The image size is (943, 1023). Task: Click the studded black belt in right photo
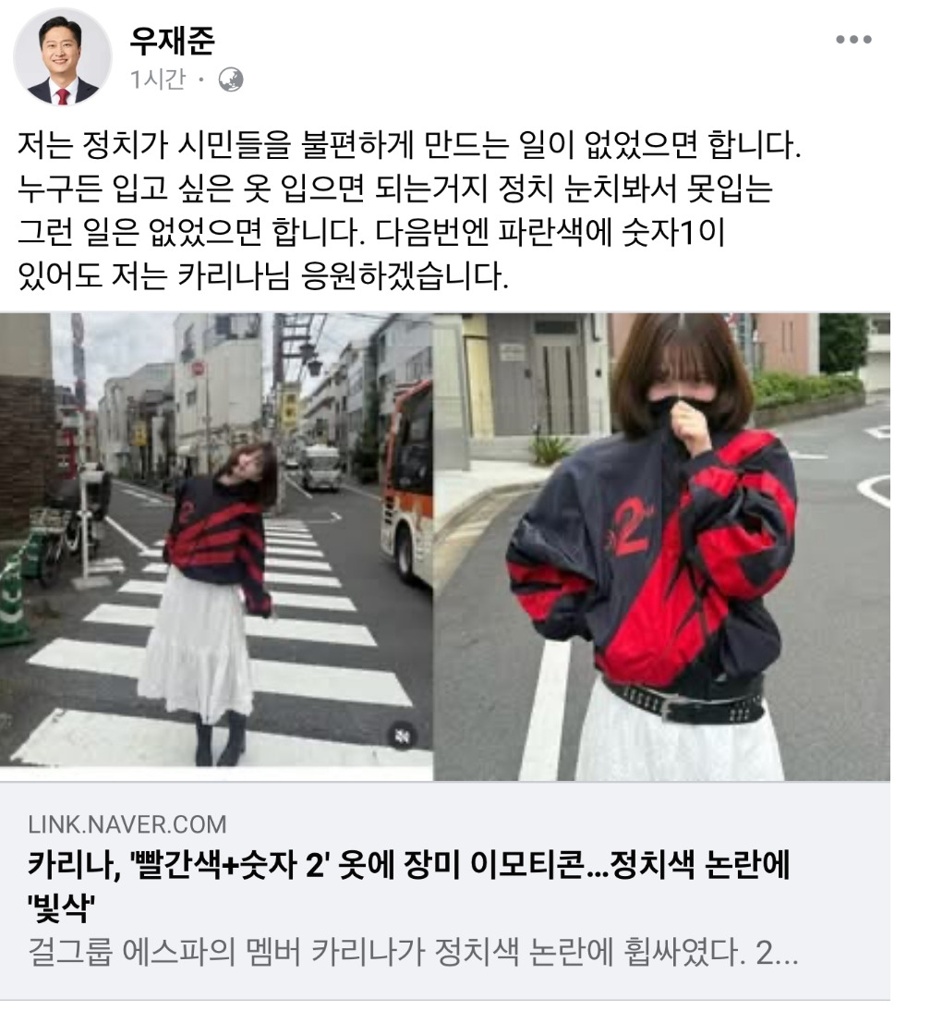click(683, 700)
